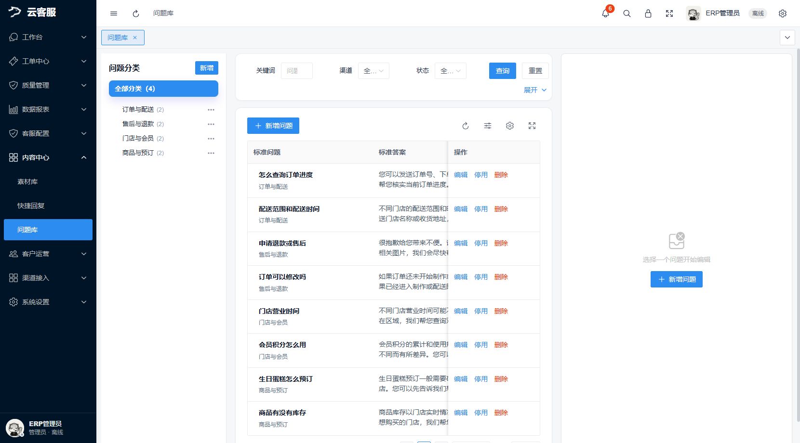Toggle fullscreen from the header expand icon

[669, 13]
